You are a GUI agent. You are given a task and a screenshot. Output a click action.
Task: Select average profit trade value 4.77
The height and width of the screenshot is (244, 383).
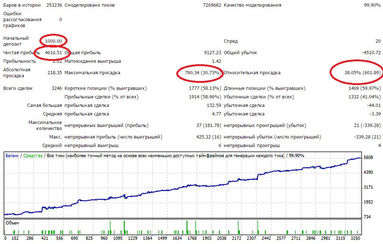216,114
